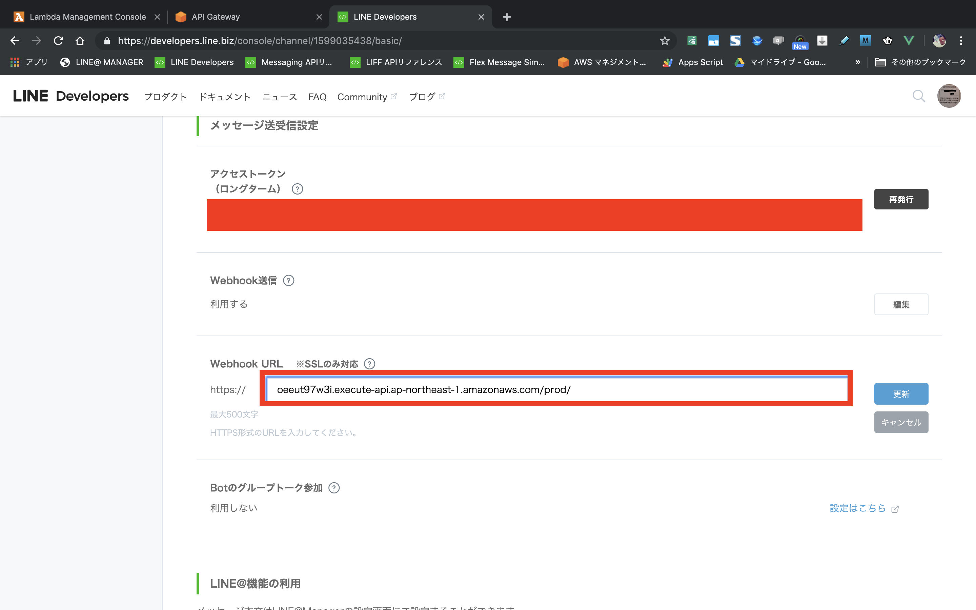Switch to Lambda Management Console tab
Screen dimensions: 976x610
pyautogui.click(x=87, y=17)
